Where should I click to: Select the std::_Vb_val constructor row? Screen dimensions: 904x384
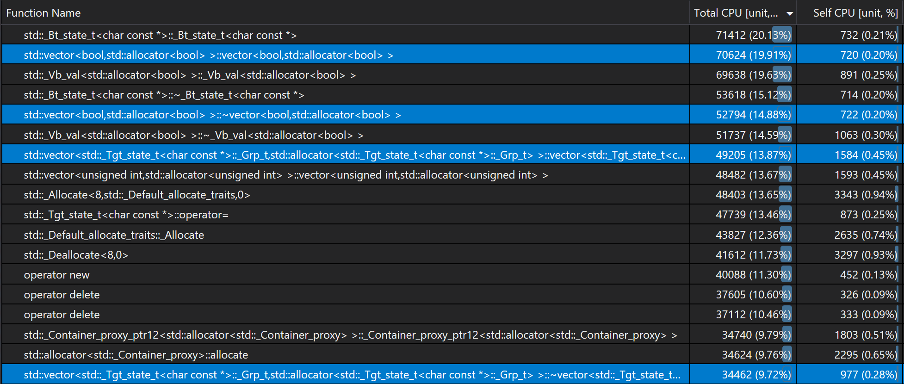tap(190, 75)
